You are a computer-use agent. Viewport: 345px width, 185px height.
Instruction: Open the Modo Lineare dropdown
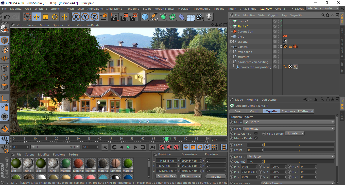click(289, 122)
